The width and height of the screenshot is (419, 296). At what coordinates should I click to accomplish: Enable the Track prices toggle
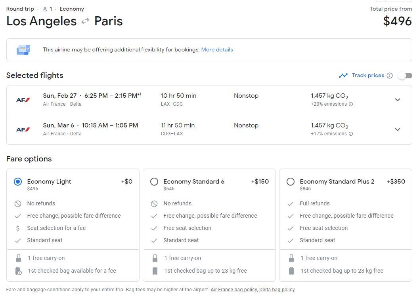[x=405, y=76]
